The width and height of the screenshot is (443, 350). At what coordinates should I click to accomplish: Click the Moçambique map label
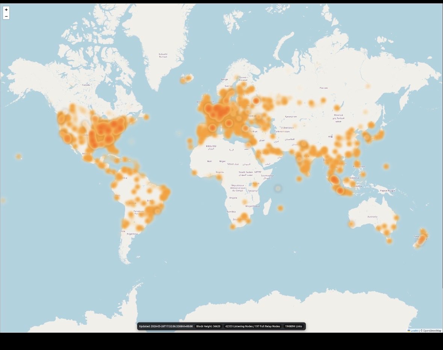coord(252,206)
